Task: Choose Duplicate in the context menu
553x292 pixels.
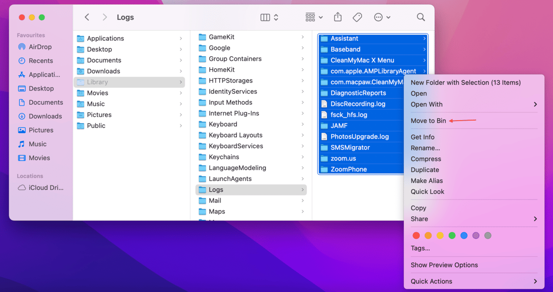Action: [474, 170]
